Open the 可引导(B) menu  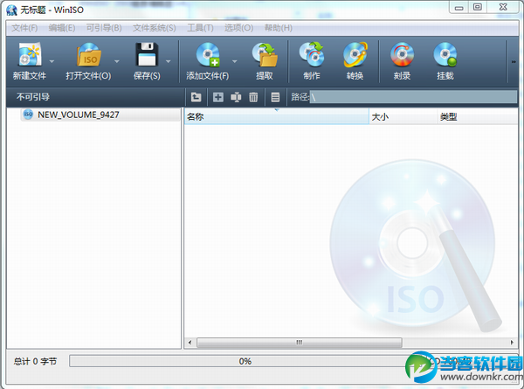[104, 28]
